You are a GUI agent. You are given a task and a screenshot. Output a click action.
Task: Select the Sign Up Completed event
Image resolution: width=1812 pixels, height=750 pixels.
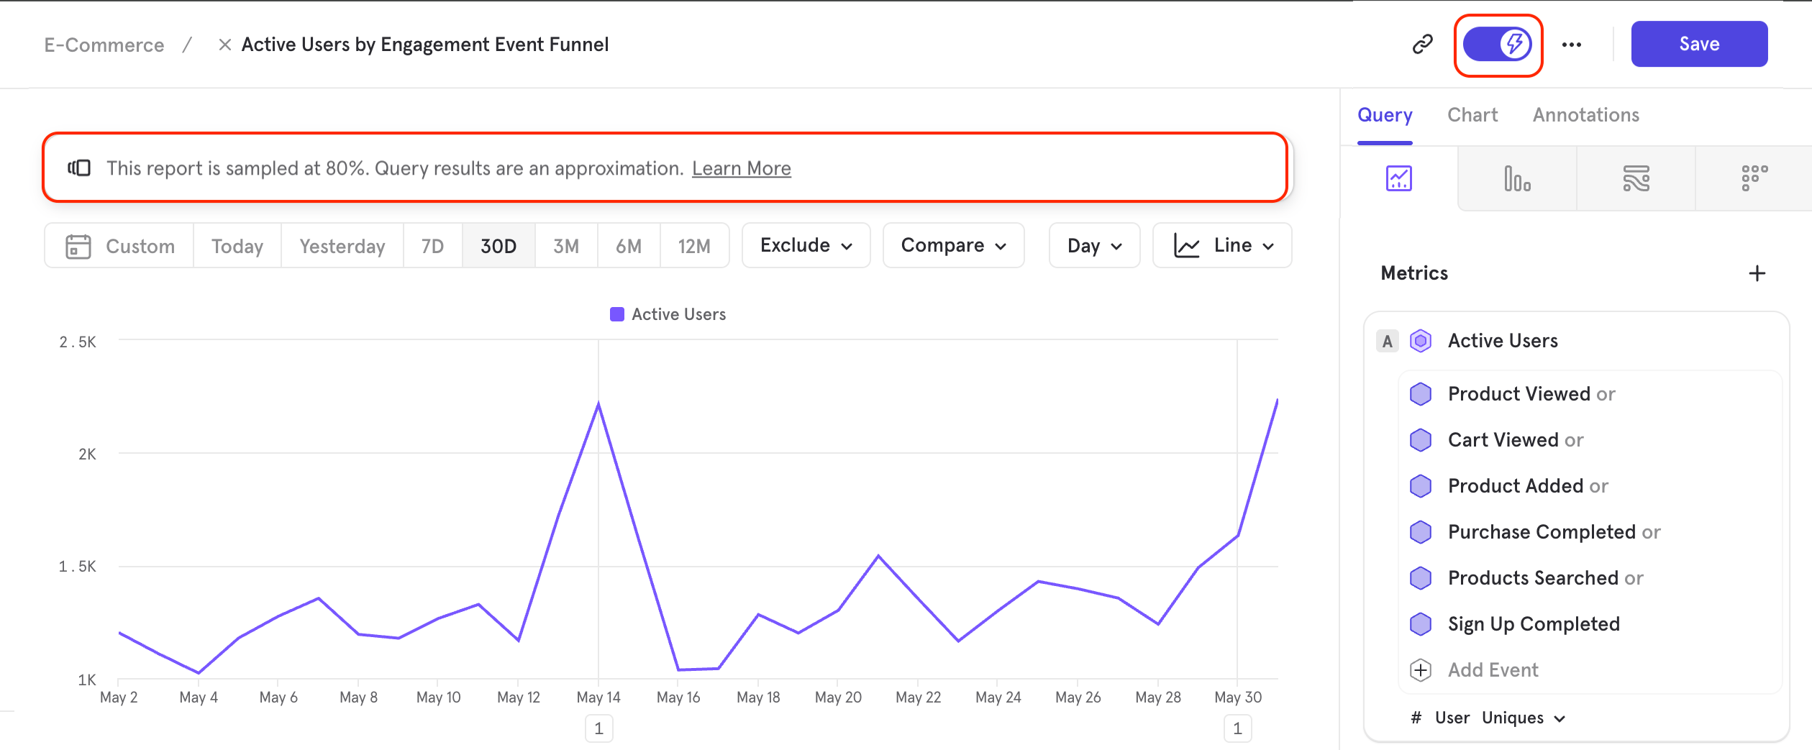click(x=1534, y=624)
